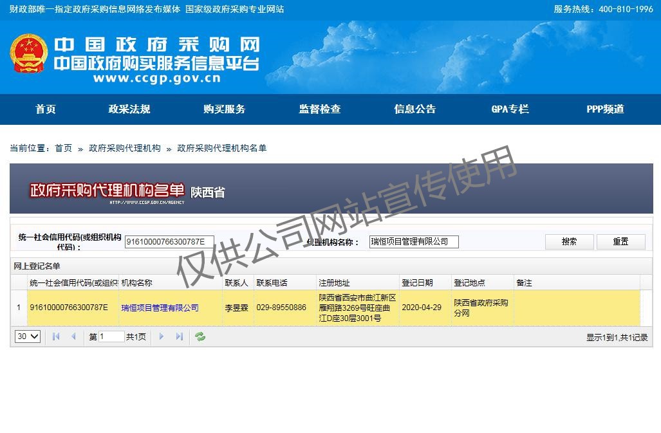
Task: Jump to last page icon
Action: (x=180, y=336)
